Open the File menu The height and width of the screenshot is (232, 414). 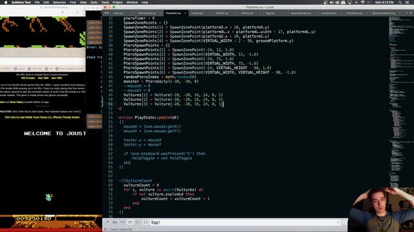[x=38, y=3]
